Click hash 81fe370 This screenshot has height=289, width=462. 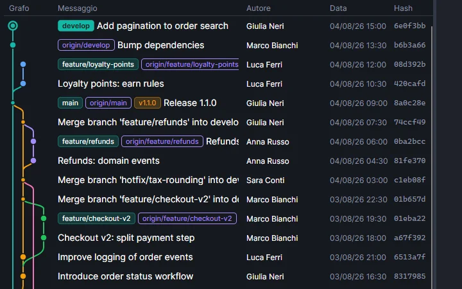coord(409,161)
